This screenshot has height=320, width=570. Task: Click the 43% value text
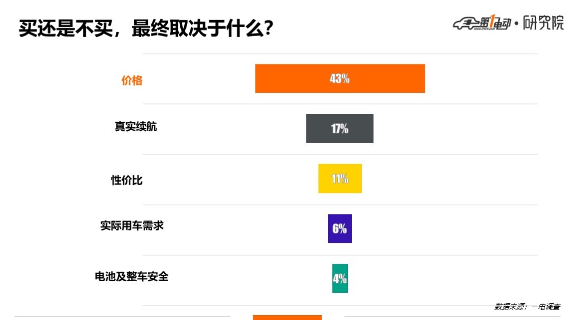click(x=340, y=78)
